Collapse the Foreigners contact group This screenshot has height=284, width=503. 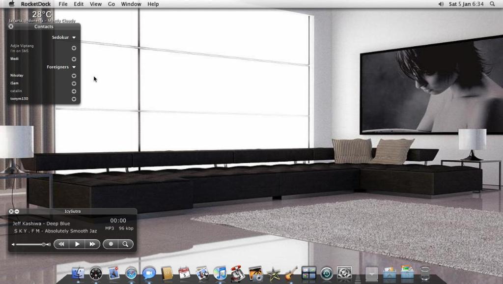click(74, 67)
